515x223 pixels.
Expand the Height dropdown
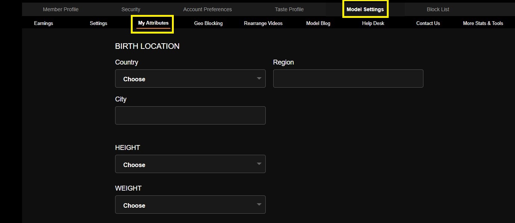tap(190, 164)
